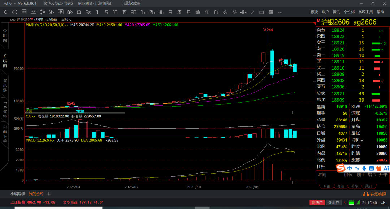Click the refresh icon in toolbar

pos(15,12)
